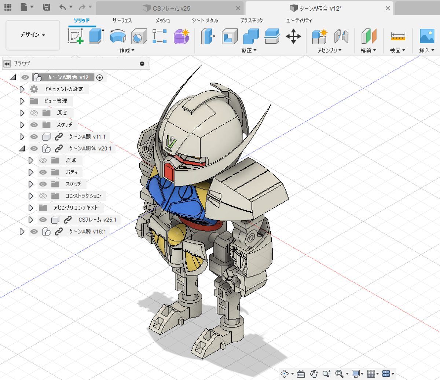Switch to the ユーティリティ tab
Image resolution: width=440 pixels, height=380 pixels.
click(299, 21)
